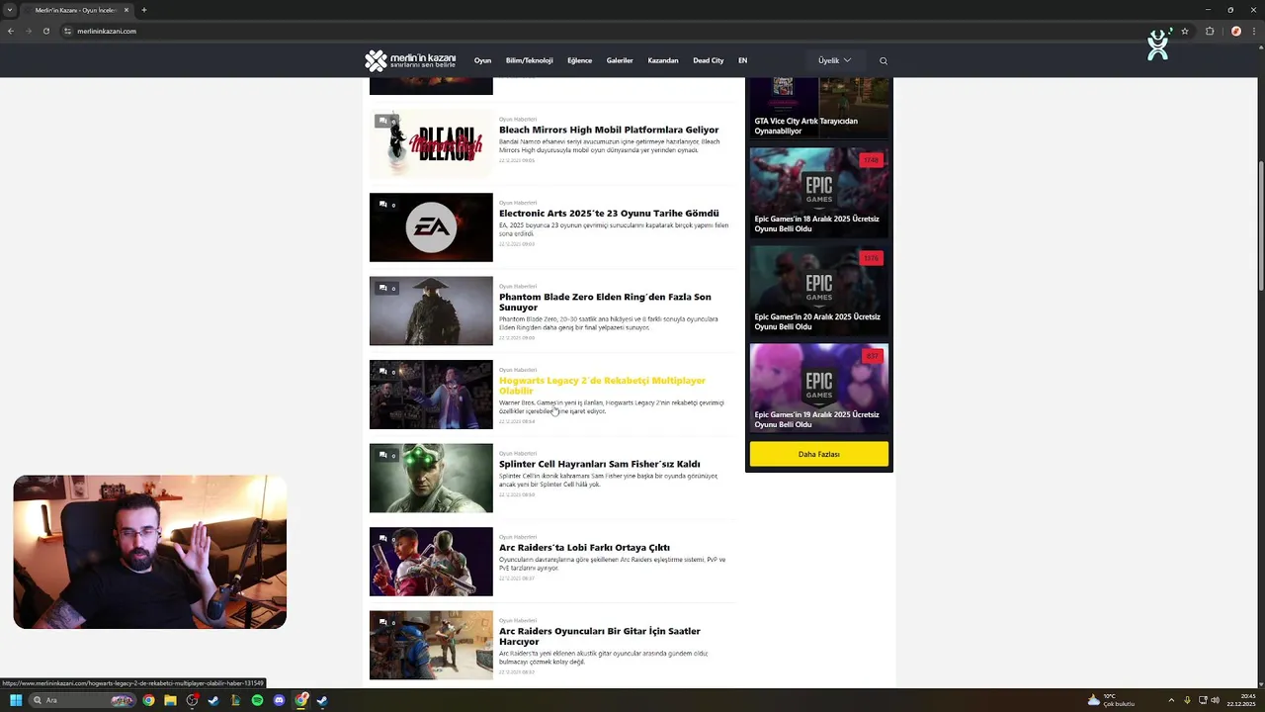Click comment icon on Splinter Cell thumbnail
Screen dimensions: 1265x712
[386, 455]
